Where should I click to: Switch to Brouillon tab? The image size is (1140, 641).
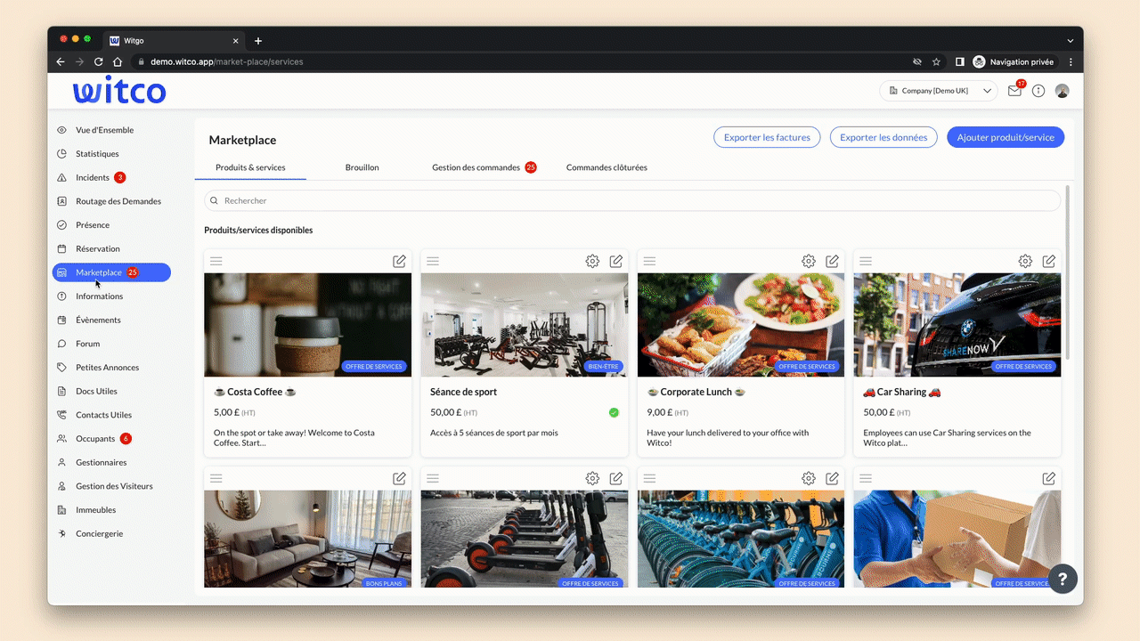pos(362,167)
